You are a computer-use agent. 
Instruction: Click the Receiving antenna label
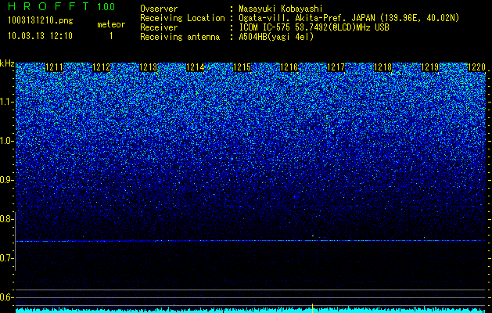point(180,37)
